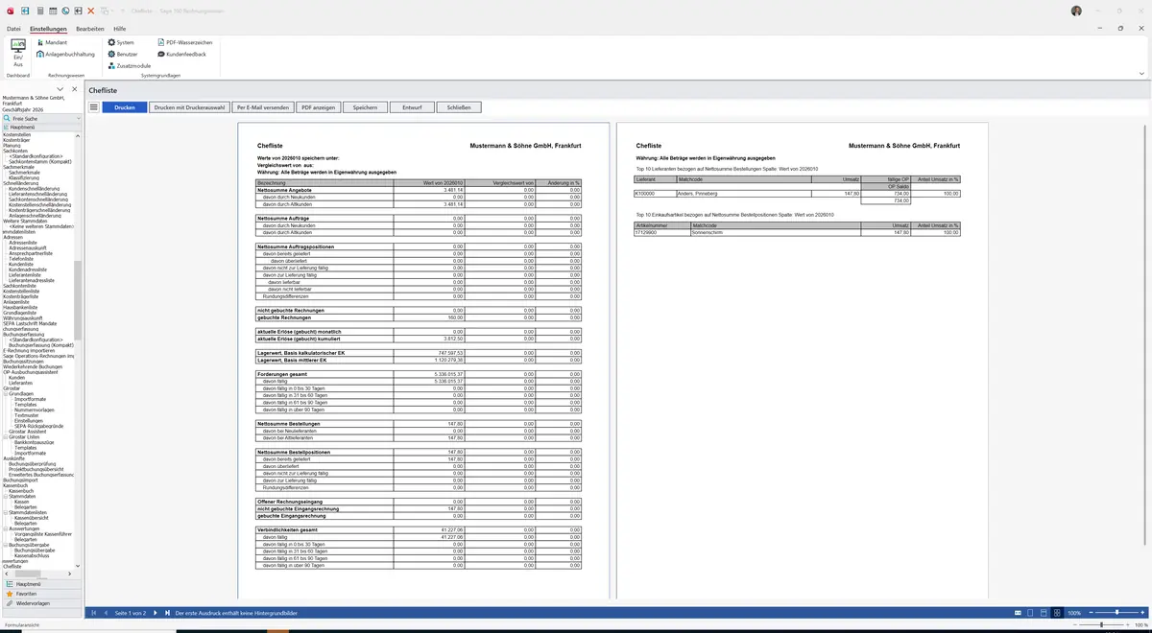
Task: Switch to Einstellungen tab
Action: [x=48, y=29]
